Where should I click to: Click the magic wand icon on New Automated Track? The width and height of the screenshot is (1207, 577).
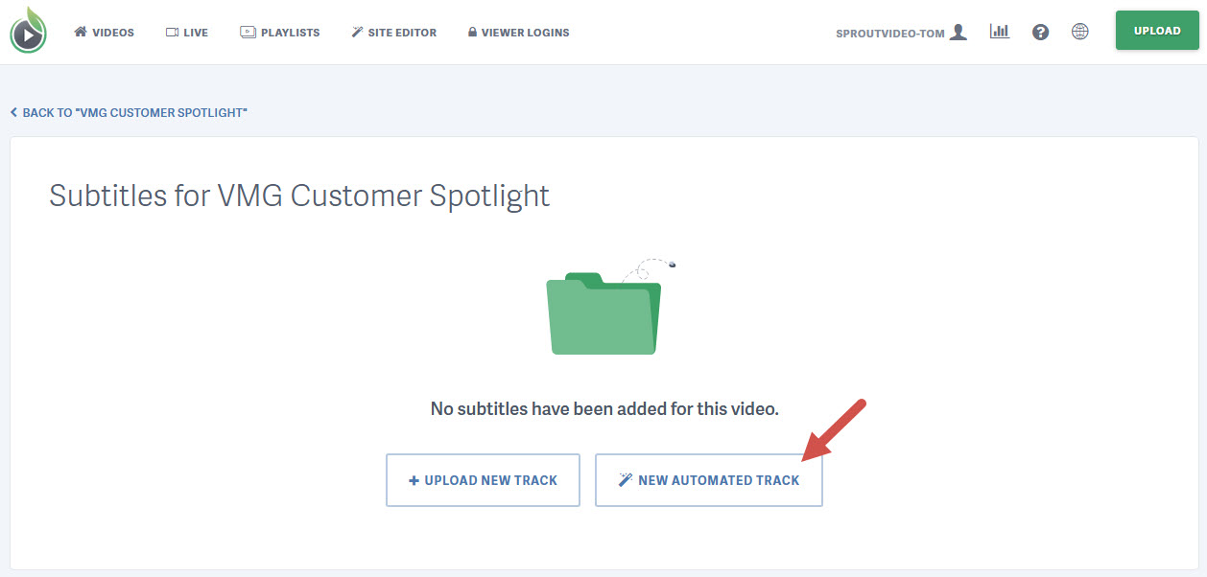pos(627,479)
